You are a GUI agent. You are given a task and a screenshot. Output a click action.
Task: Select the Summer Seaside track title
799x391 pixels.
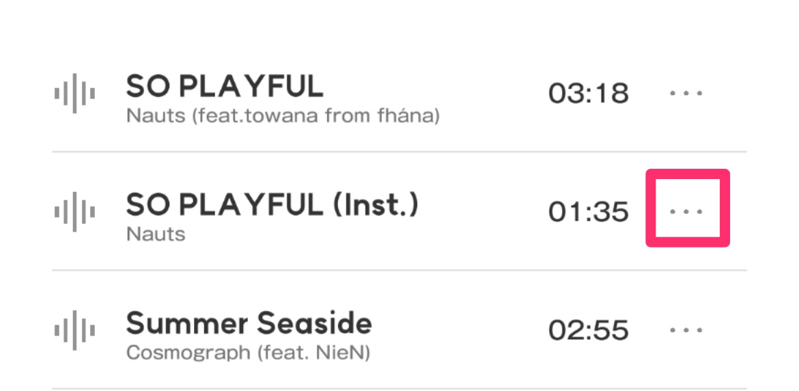click(x=249, y=323)
